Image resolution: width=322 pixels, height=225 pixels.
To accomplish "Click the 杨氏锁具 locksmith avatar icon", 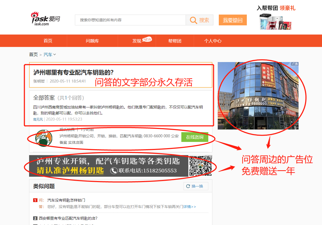I will (44, 138).
